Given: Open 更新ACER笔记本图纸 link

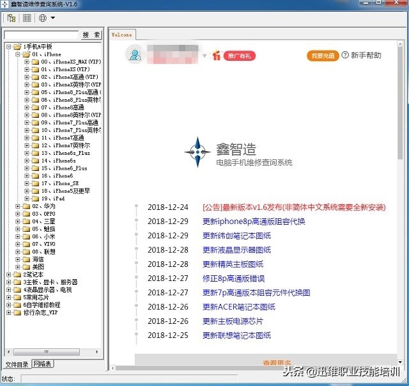Looking at the screenshot, I should [239, 307].
